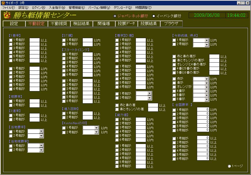This screenshot has height=175, width=251.
Task: Click the 赤と青の差が 以上 input field
Action: [x=214, y=56]
